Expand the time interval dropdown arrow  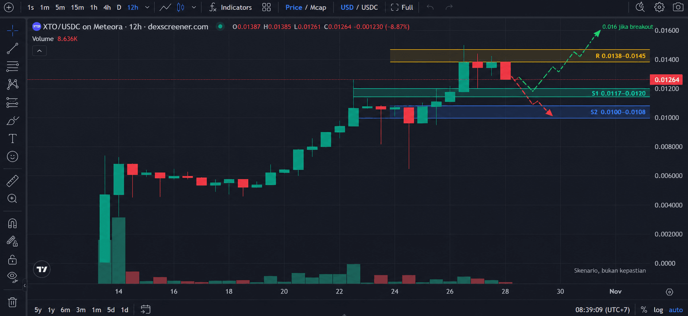click(147, 7)
